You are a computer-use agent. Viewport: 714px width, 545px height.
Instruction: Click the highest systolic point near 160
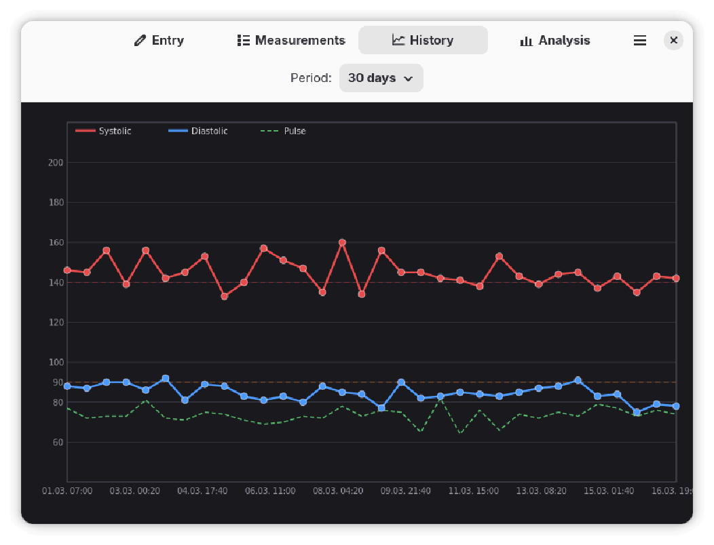(x=342, y=243)
